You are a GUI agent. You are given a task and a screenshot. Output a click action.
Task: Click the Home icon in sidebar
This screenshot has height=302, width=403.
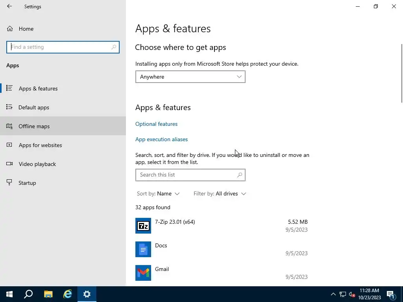click(x=10, y=29)
